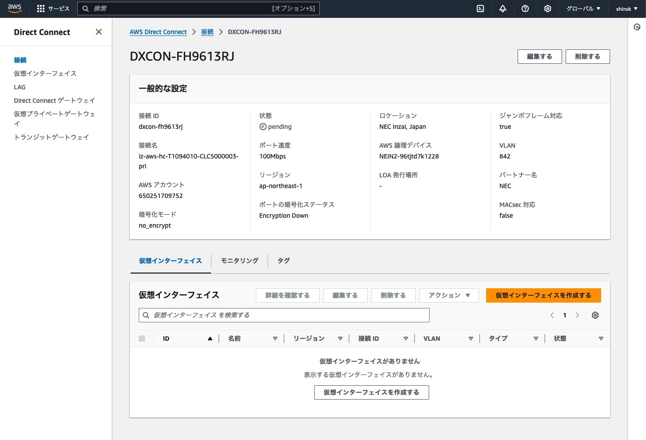Open トランジットゲートウェイ in sidebar
This screenshot has height=440, width=646.
[x=51, y=137]
